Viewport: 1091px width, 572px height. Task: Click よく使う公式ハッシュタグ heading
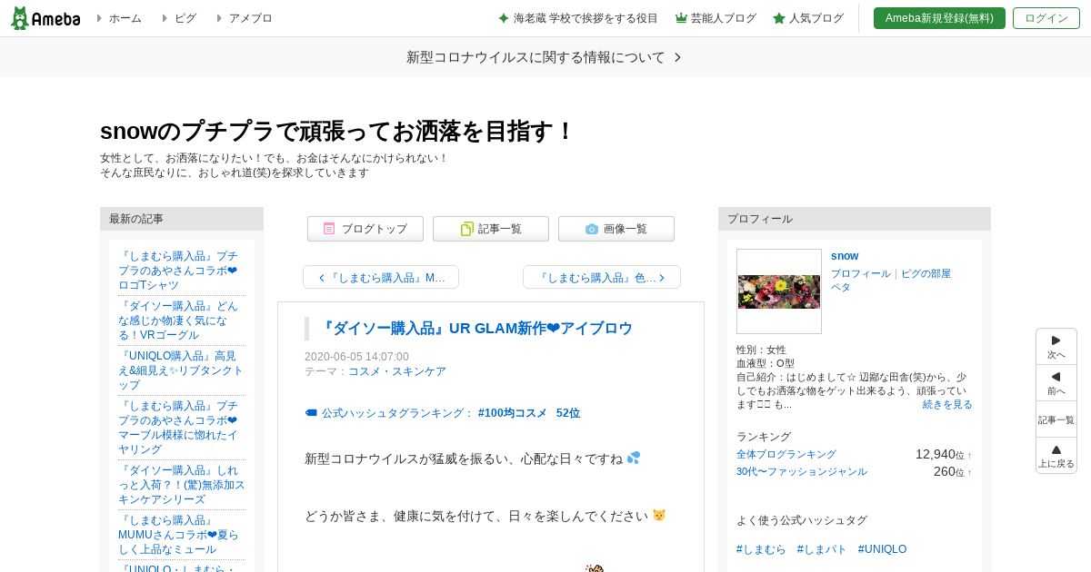coord(802,520)
